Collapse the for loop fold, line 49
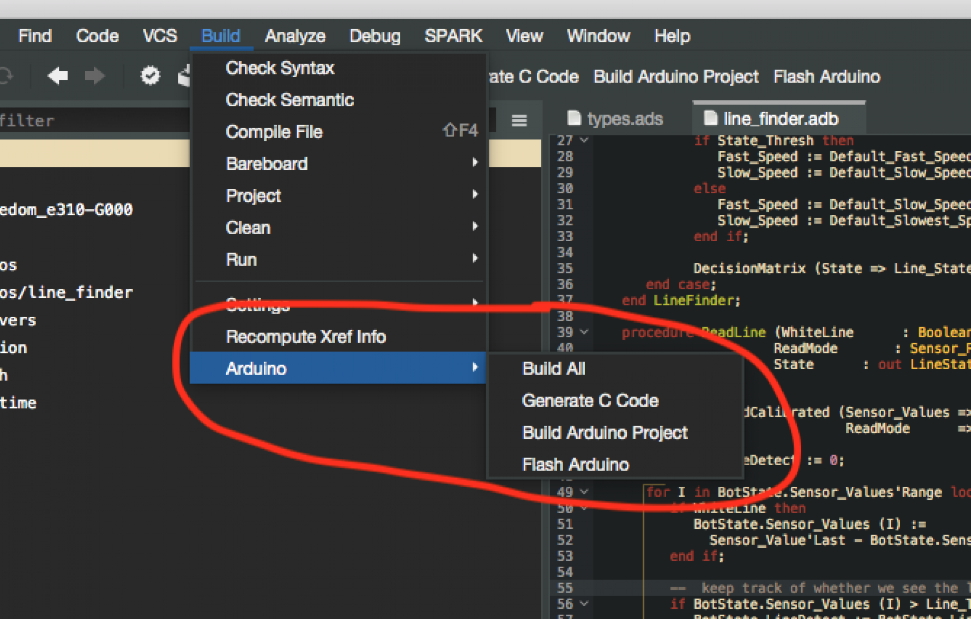The image size is (971, 619). (x=584, y=492)
